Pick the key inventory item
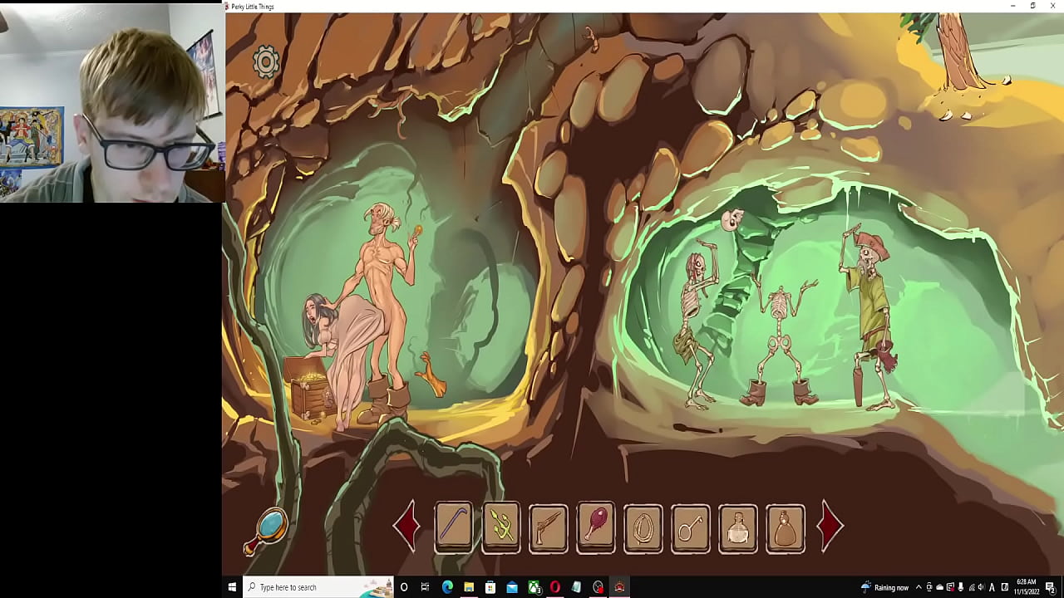Screen dimensions: 1064x598 tap(691, 527)
